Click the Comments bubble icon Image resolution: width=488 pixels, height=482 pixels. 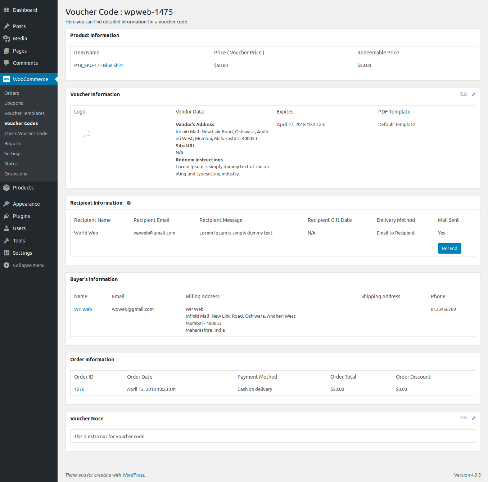6,63
